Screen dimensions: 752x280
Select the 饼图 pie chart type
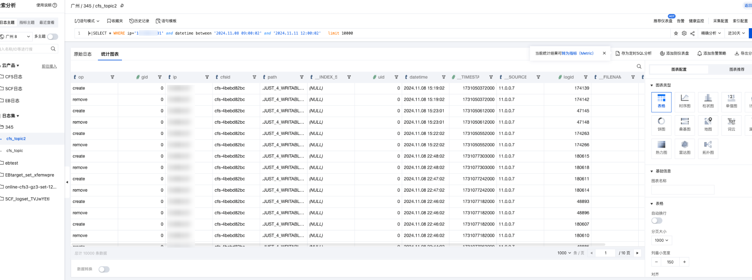pos(661,124)
